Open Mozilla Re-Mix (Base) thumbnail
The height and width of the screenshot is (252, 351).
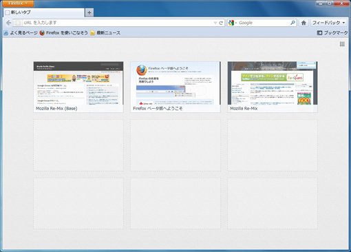[78, 87]
